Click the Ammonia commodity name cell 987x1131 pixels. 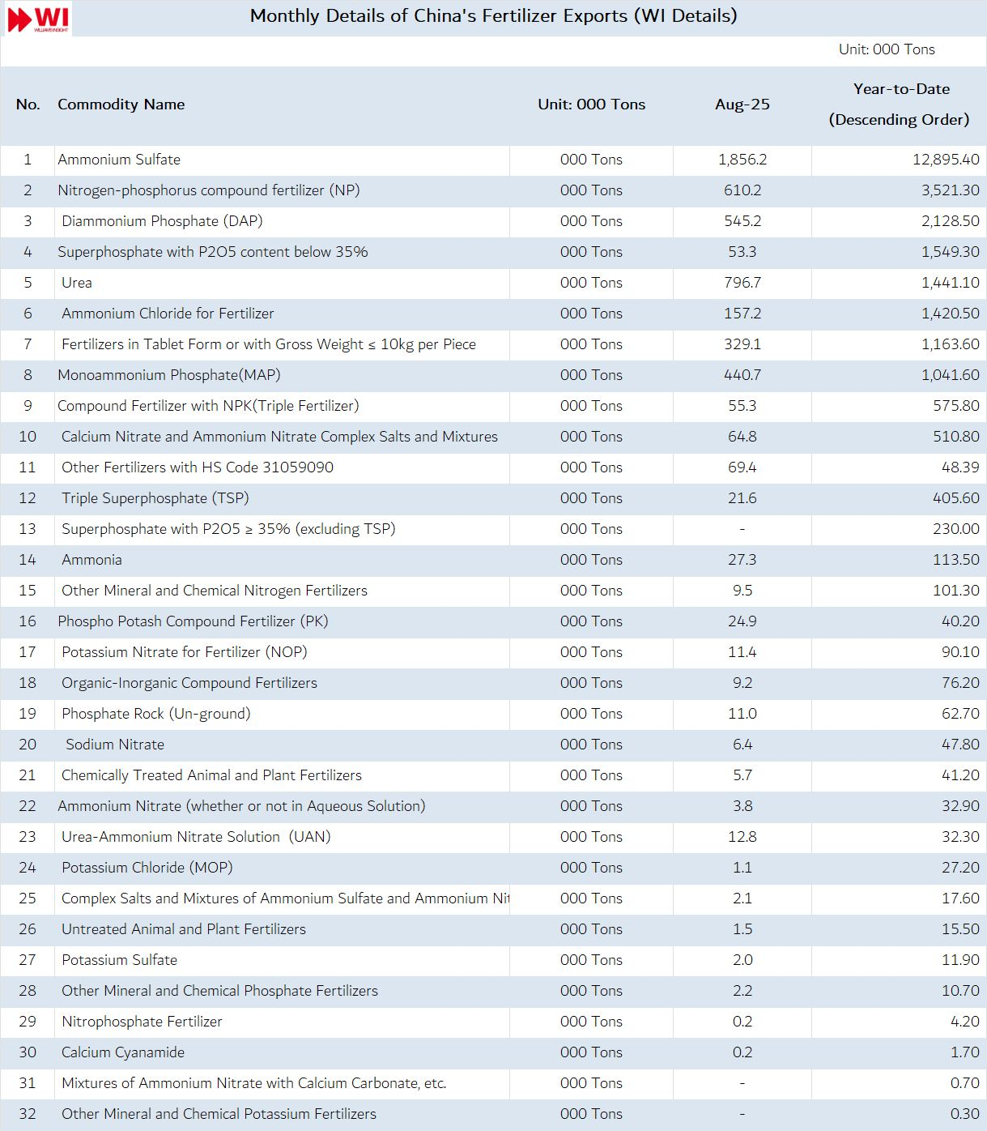(x=91, y=560)
